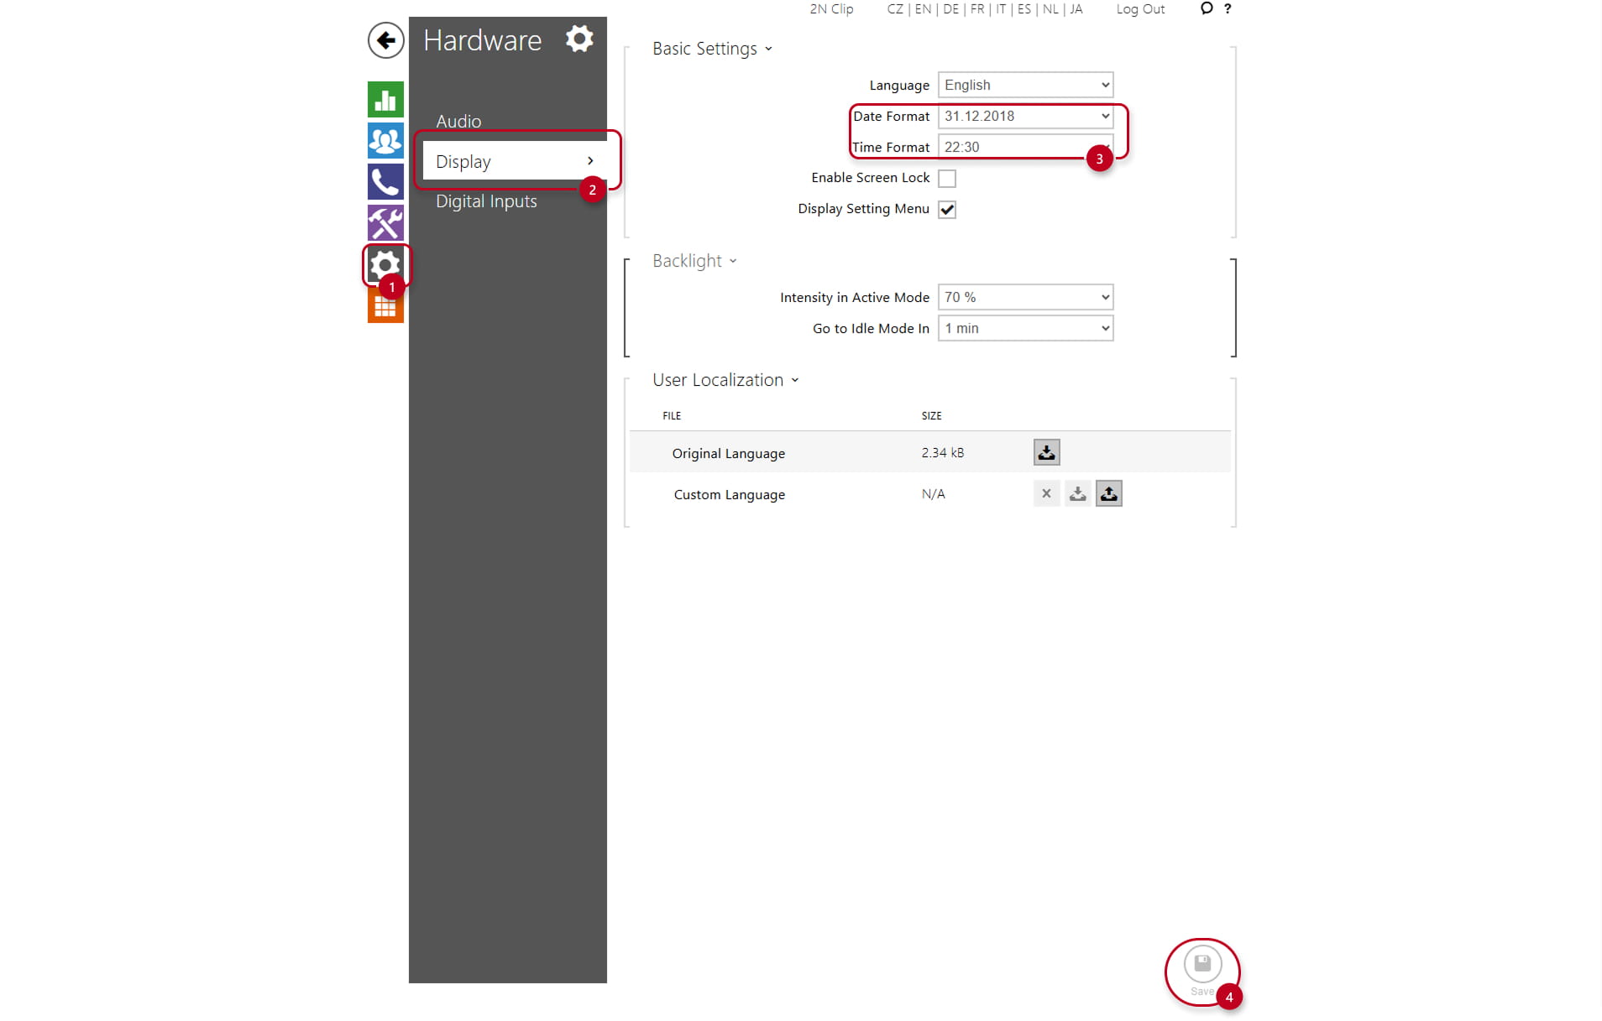Collapse the Basic Settings section

pos(712,49)
